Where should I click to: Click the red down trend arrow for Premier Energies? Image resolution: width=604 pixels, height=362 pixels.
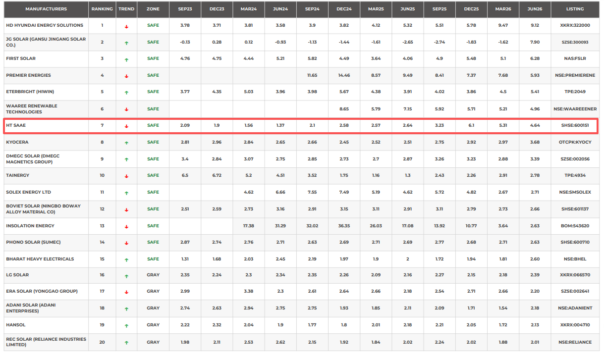coord(126,76)
